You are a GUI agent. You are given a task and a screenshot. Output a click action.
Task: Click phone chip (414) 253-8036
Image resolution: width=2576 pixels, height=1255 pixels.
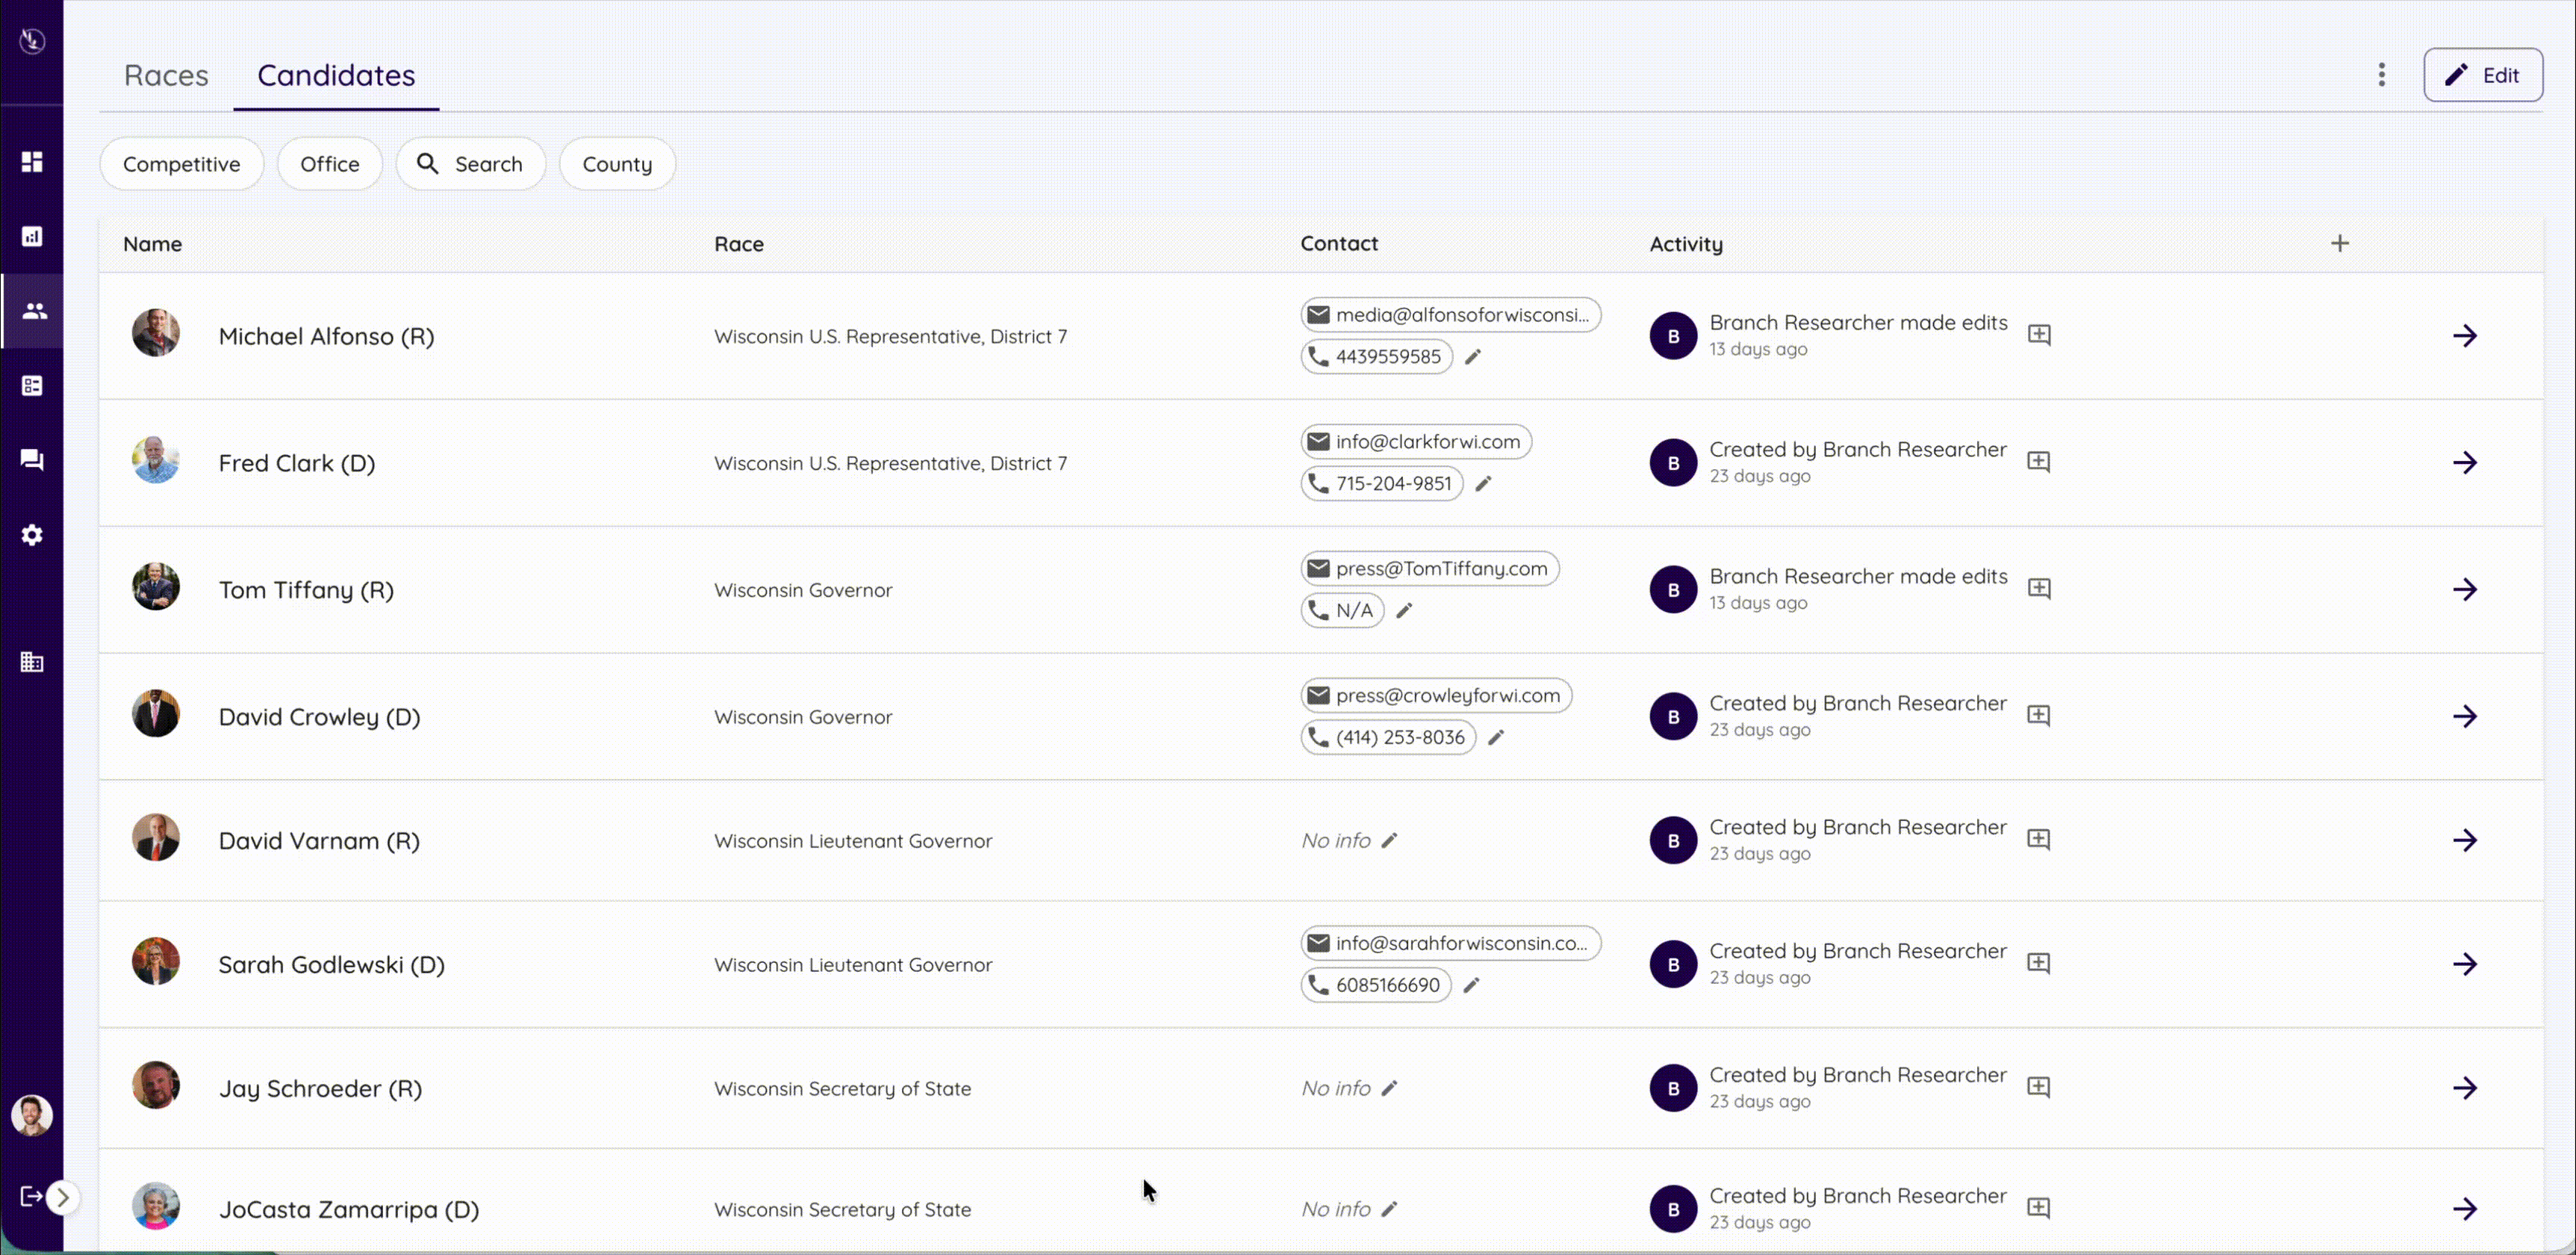point(1388,739)
